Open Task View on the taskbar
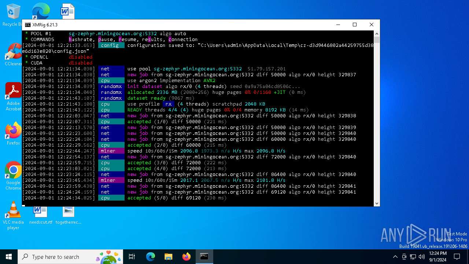 pyautogui.click(x=132, y=257)
